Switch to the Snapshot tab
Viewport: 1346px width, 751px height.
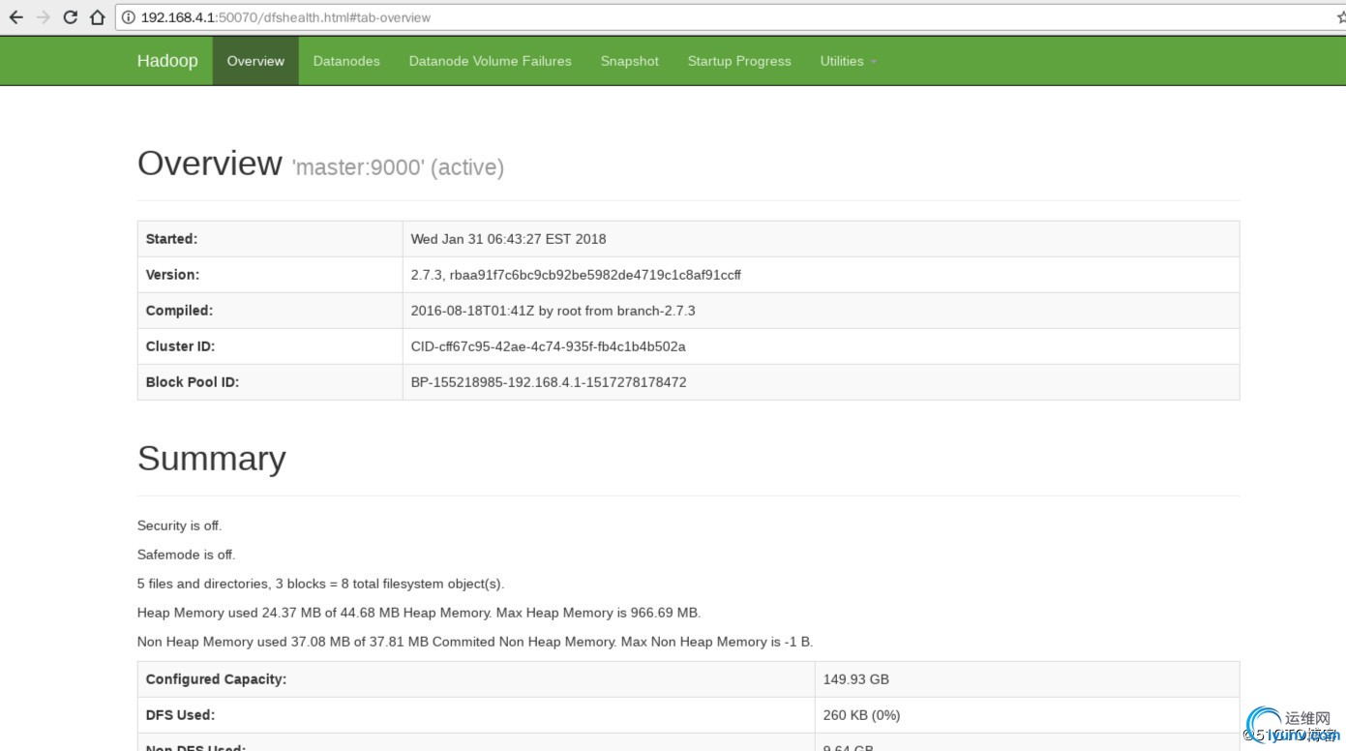point(630,61)
